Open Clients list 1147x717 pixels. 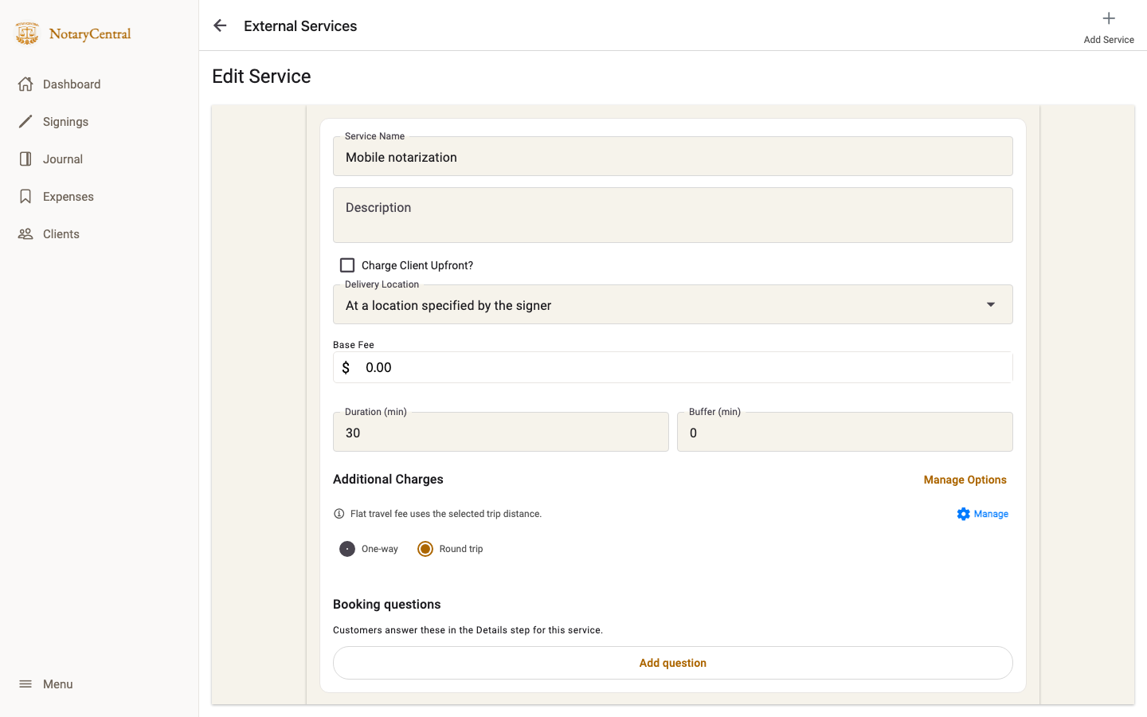coord(100,234)
